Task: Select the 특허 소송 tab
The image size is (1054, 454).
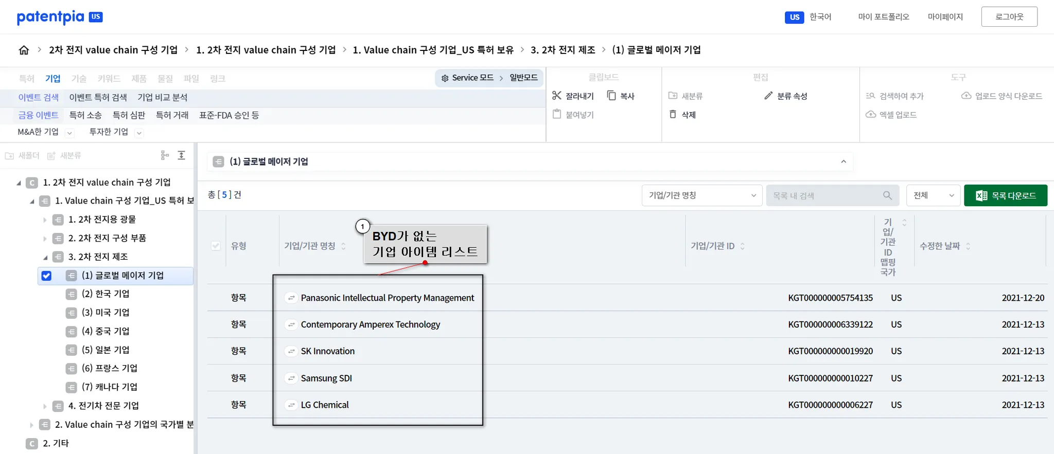Action: tap(85, 115)
